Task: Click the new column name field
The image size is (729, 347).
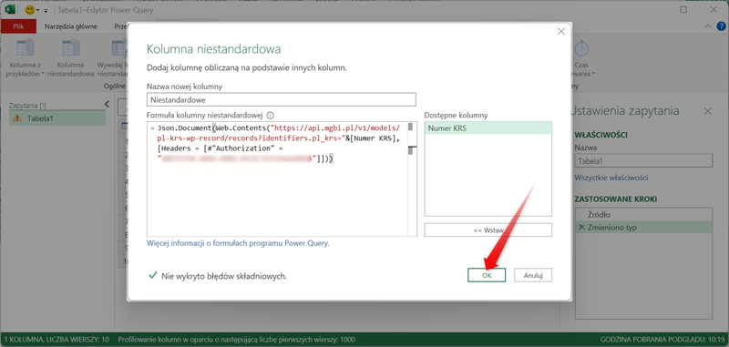Action: pos(281,99)
